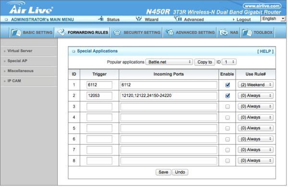Viewport: 288px width, 187px height.
Task: Open Use Rule dropdown for ID 8
Action: [255, 161]
